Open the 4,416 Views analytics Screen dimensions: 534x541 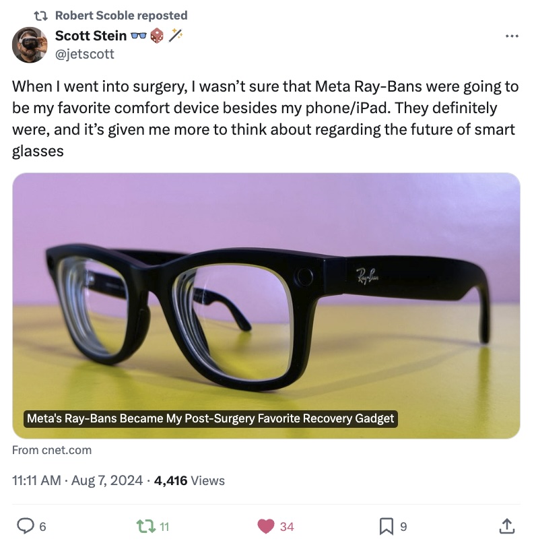(189, 480)
